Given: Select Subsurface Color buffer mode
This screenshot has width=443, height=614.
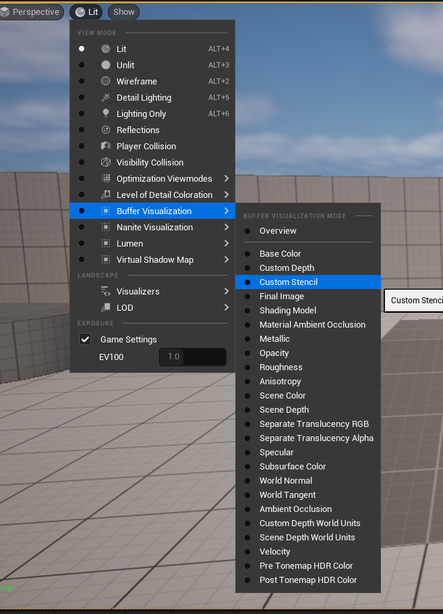Looking at the screenshot, I should 308,466.
